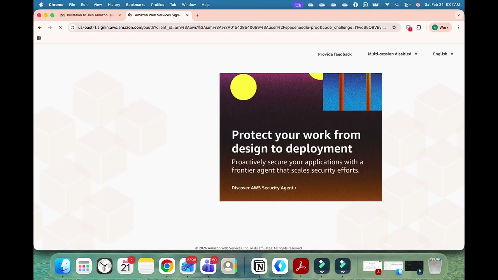The image size is (498, 280).
Task: Open a new tab with plus button
Action: (198, 15)
